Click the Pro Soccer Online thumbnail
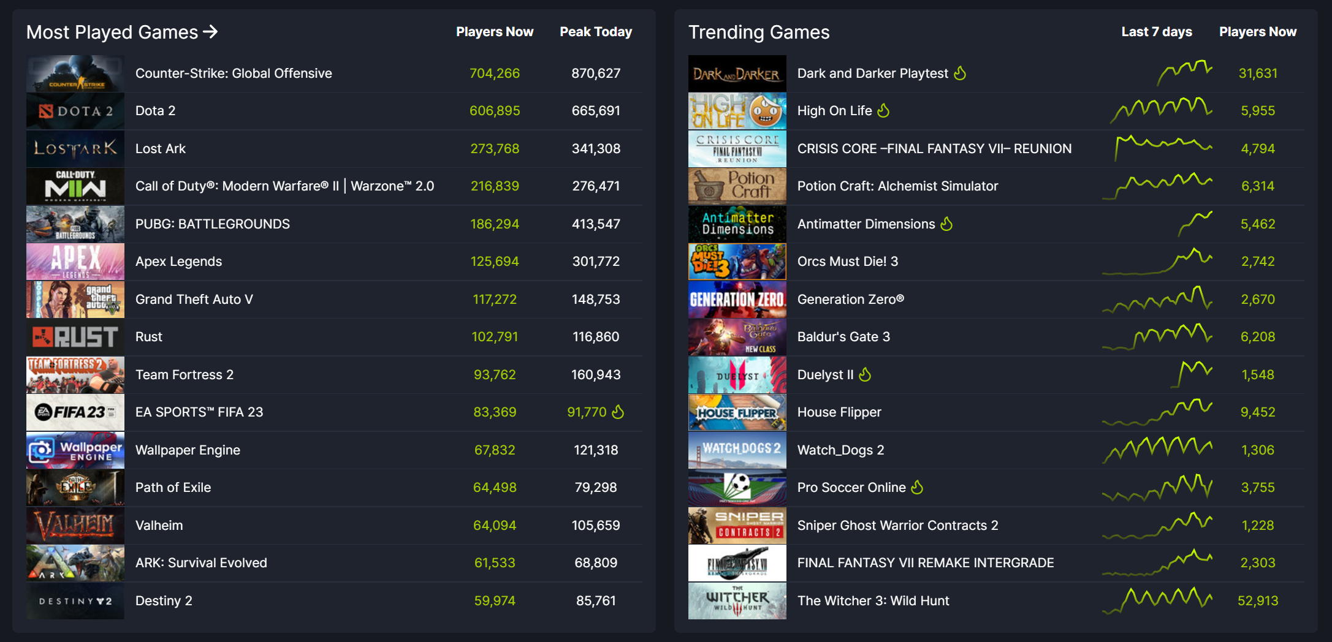The image size is (1332, 642). pyautogui.click(x=737, y=488)
